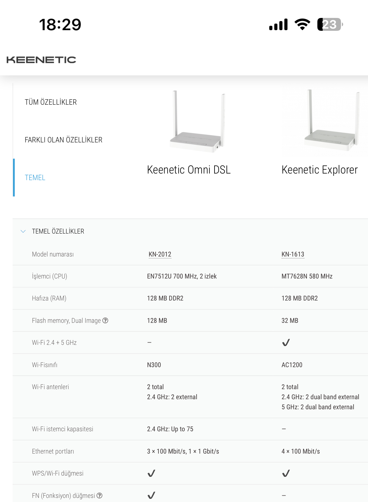This screenshot has height=502, width=368.
Task: Tap the EN7512U 700 MHz, 2 izlek value
Action: pos(182,276)
